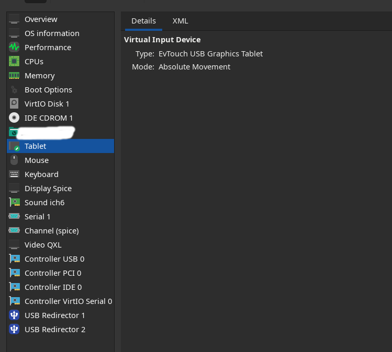
Task: Switch to the XML tab
Action: pyautogui.click(x=180, y=21)
